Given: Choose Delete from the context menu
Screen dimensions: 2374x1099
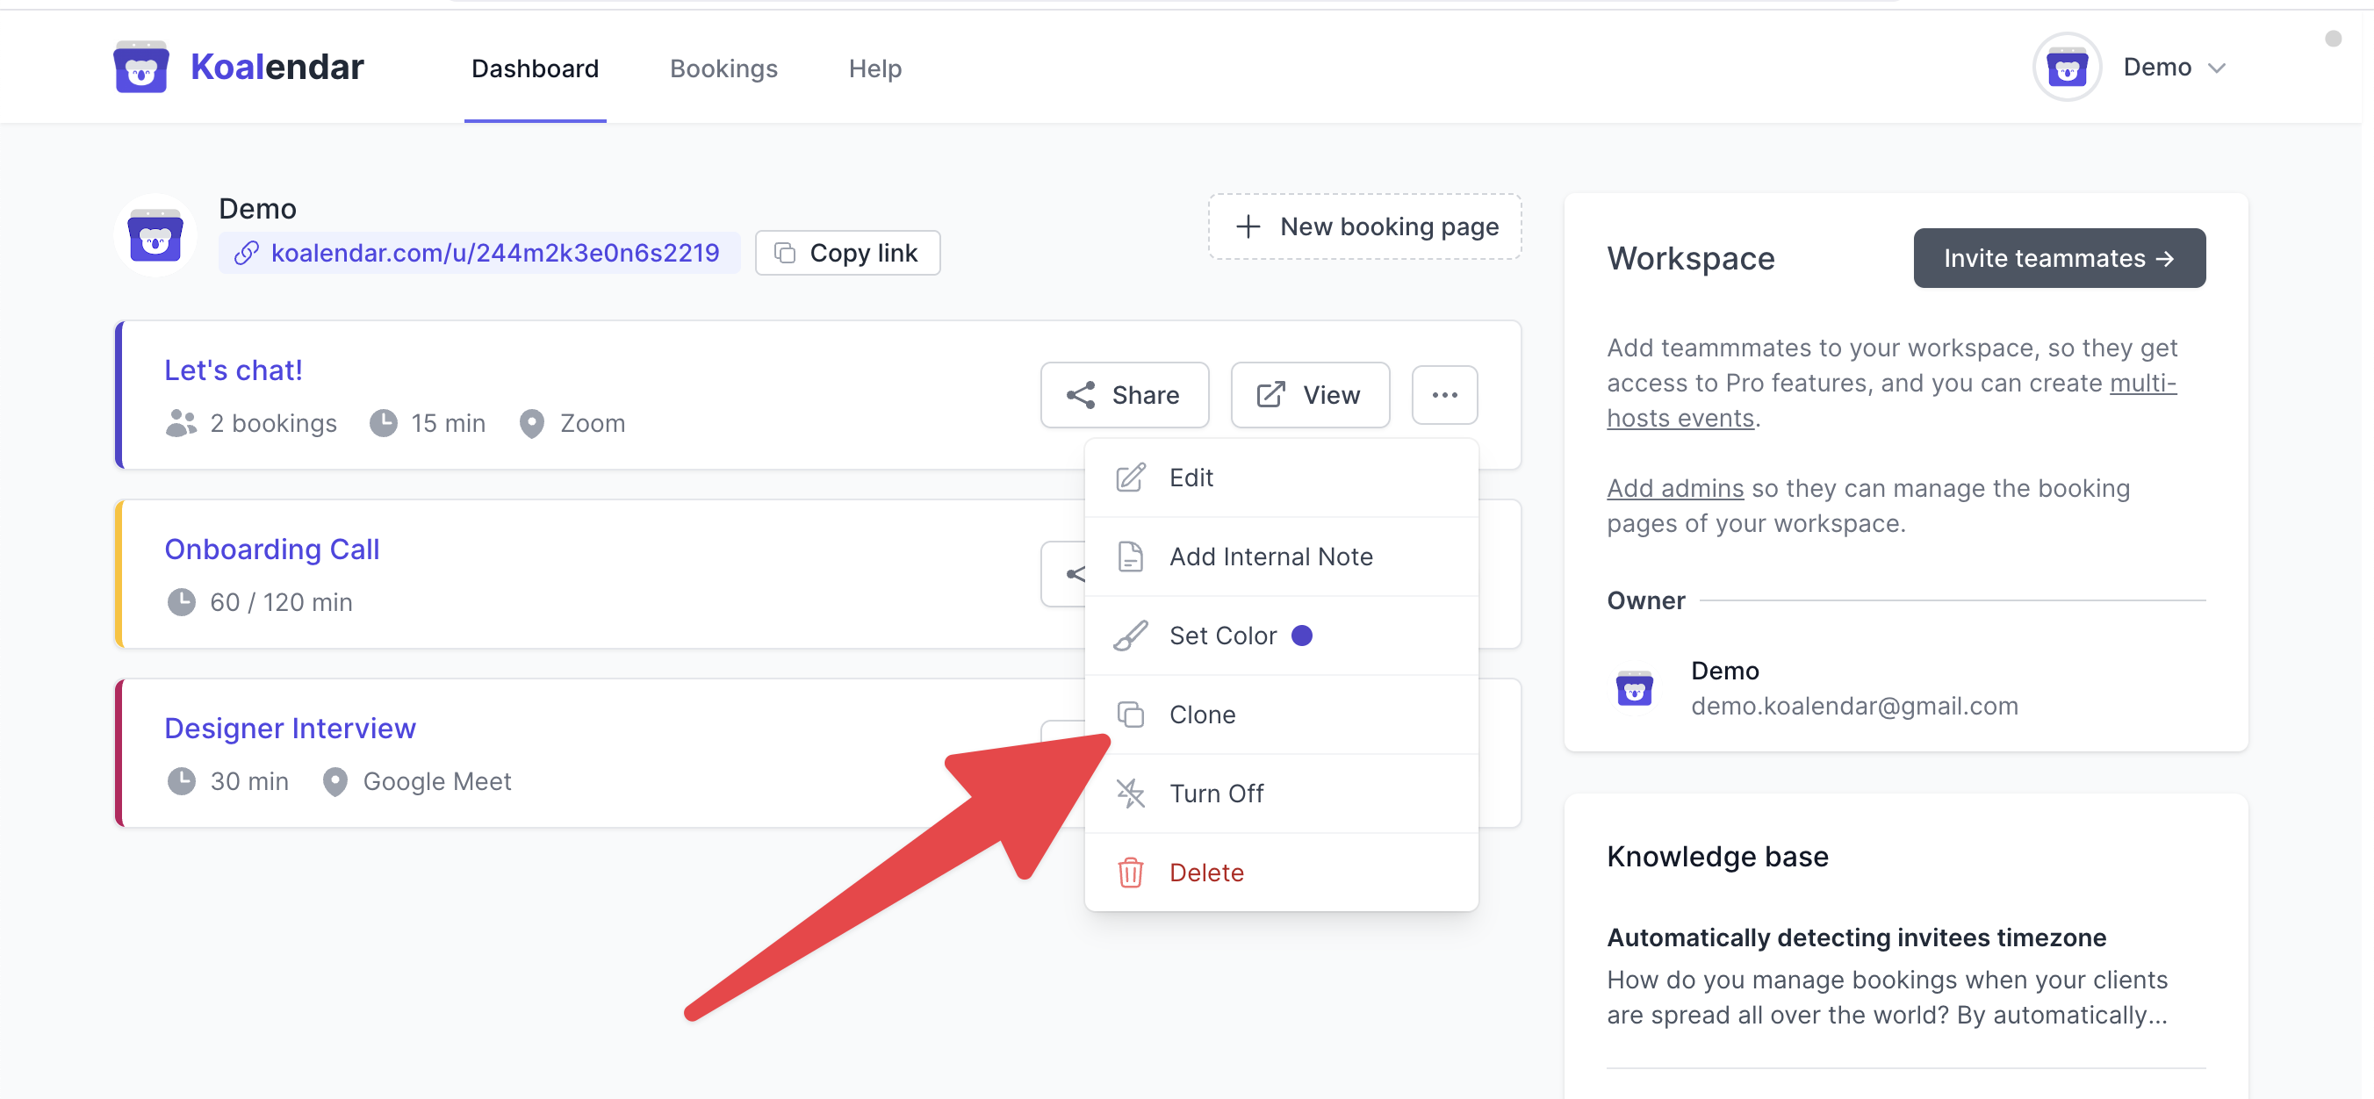Looking at the screenshot, I should pyautogui.click(x=1281, y=873).
